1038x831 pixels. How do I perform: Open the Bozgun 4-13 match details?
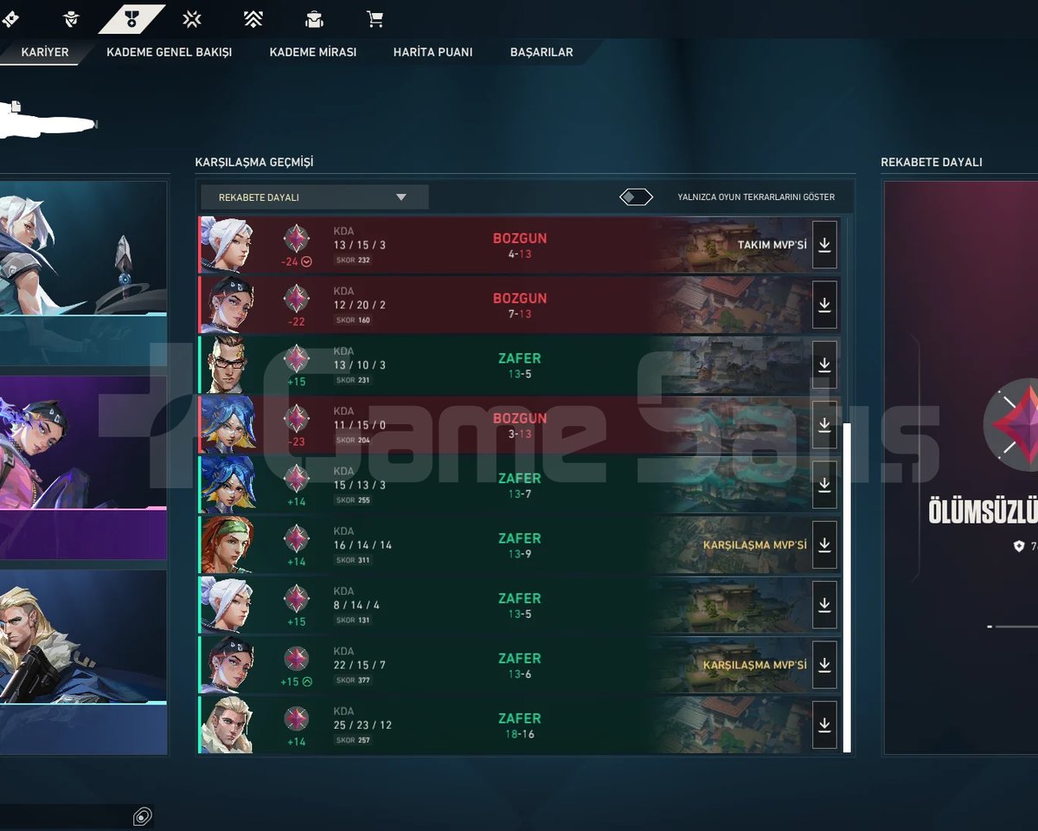520,245
